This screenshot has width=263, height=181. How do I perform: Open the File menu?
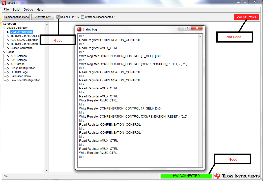click(6, 10)
